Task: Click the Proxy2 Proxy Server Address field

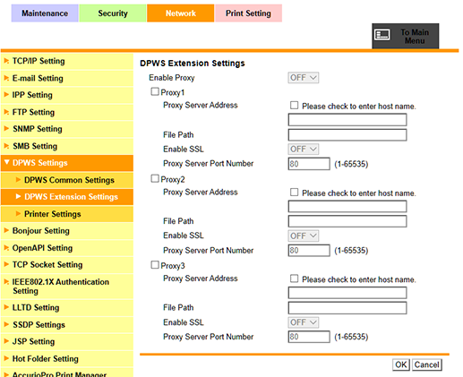Action: [347, 206]
